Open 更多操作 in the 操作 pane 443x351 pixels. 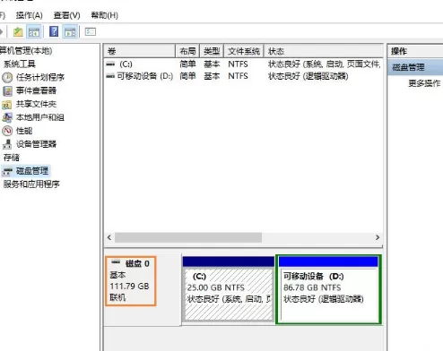(x=424, y=83)
